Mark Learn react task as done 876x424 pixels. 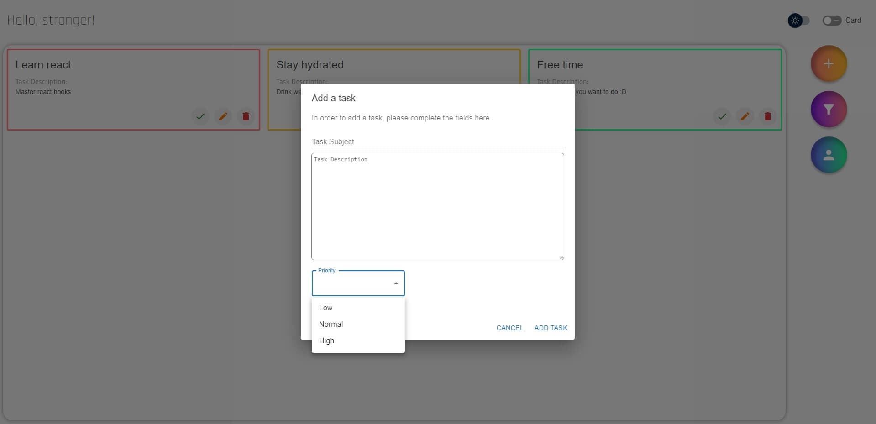click(200, 116)
